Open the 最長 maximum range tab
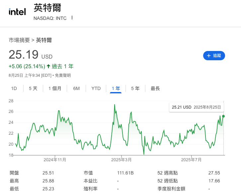 [155, 88]
